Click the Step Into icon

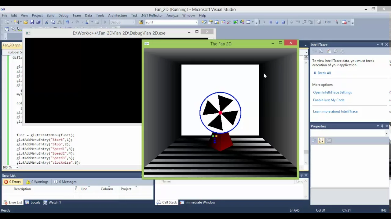[298, 22]
